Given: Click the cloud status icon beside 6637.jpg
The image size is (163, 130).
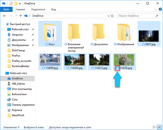Looking at the screenshot, I should (143, 44).
